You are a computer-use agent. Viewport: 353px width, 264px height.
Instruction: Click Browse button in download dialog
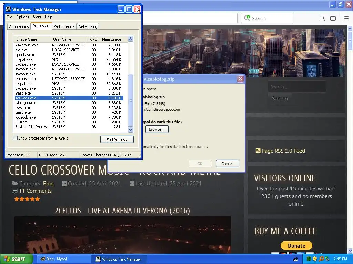pyautogui.click(x=157, y=129)
